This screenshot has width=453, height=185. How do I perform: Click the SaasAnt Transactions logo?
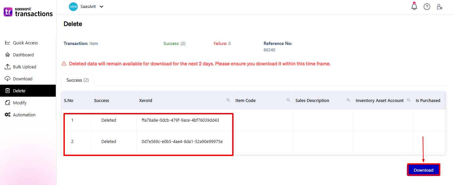coord(28,12)
